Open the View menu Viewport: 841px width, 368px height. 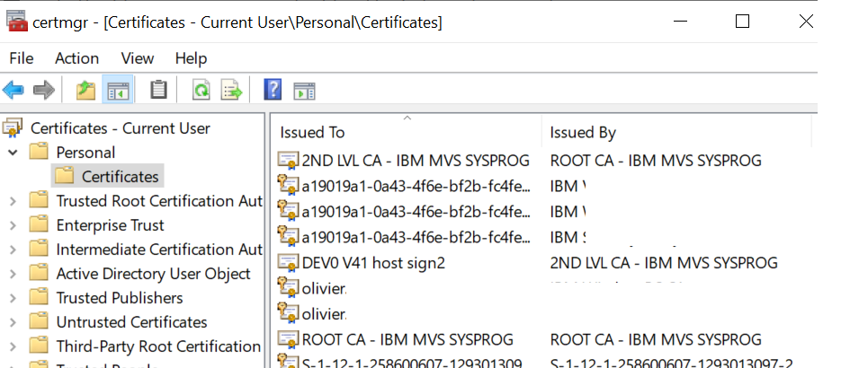coord(138,58)
